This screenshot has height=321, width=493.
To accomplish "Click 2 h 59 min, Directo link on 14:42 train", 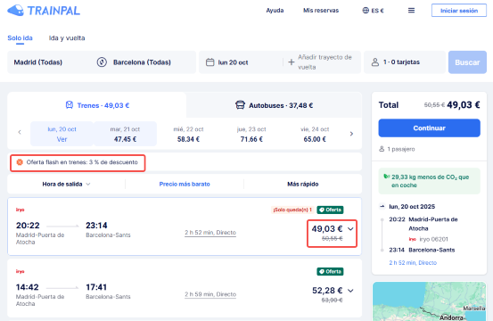I will 210,294.
